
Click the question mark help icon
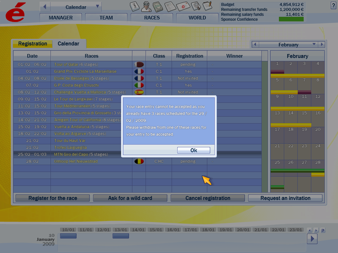pyautogui.click(x=333, y=5)
